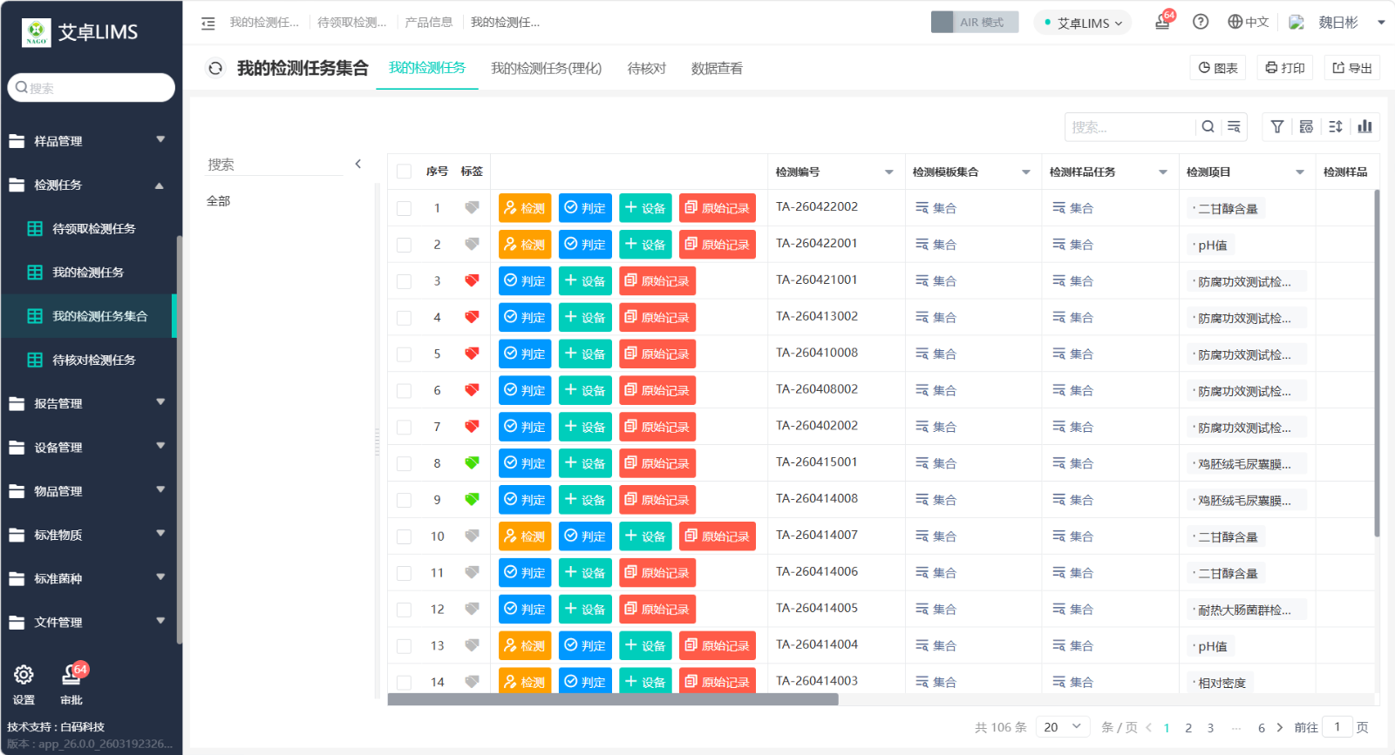Open advanced search list icon

[x=1234, y=127]
